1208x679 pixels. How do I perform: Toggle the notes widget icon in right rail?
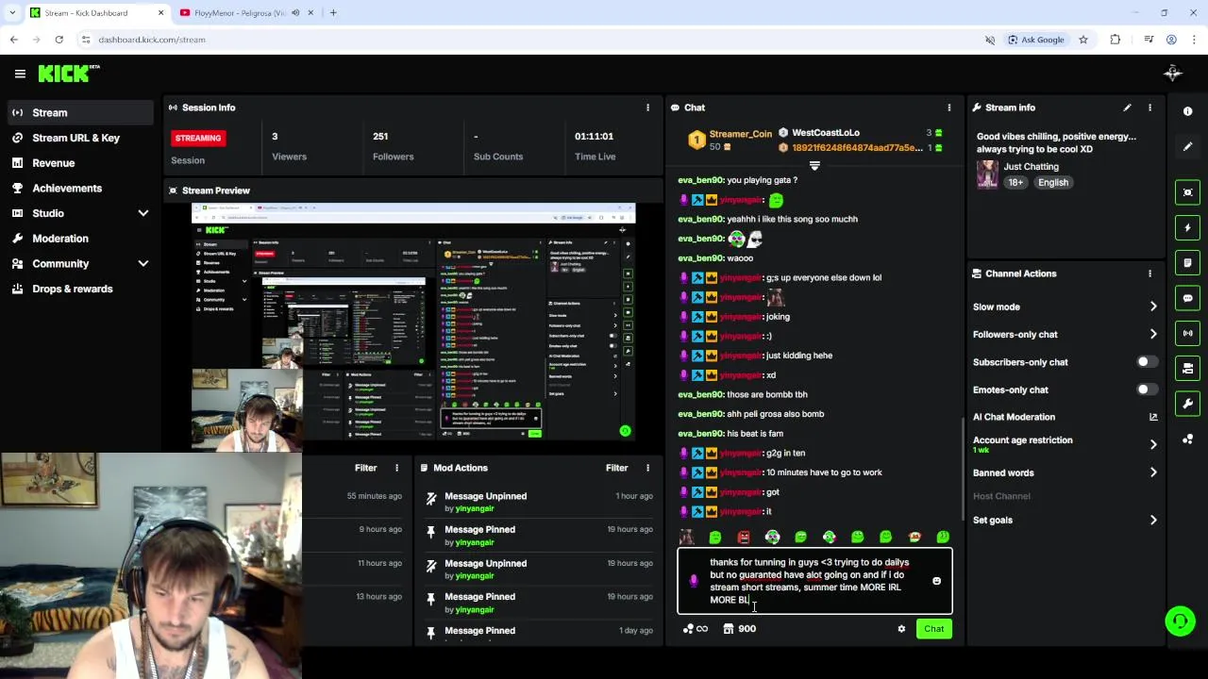coord(1187,262)
